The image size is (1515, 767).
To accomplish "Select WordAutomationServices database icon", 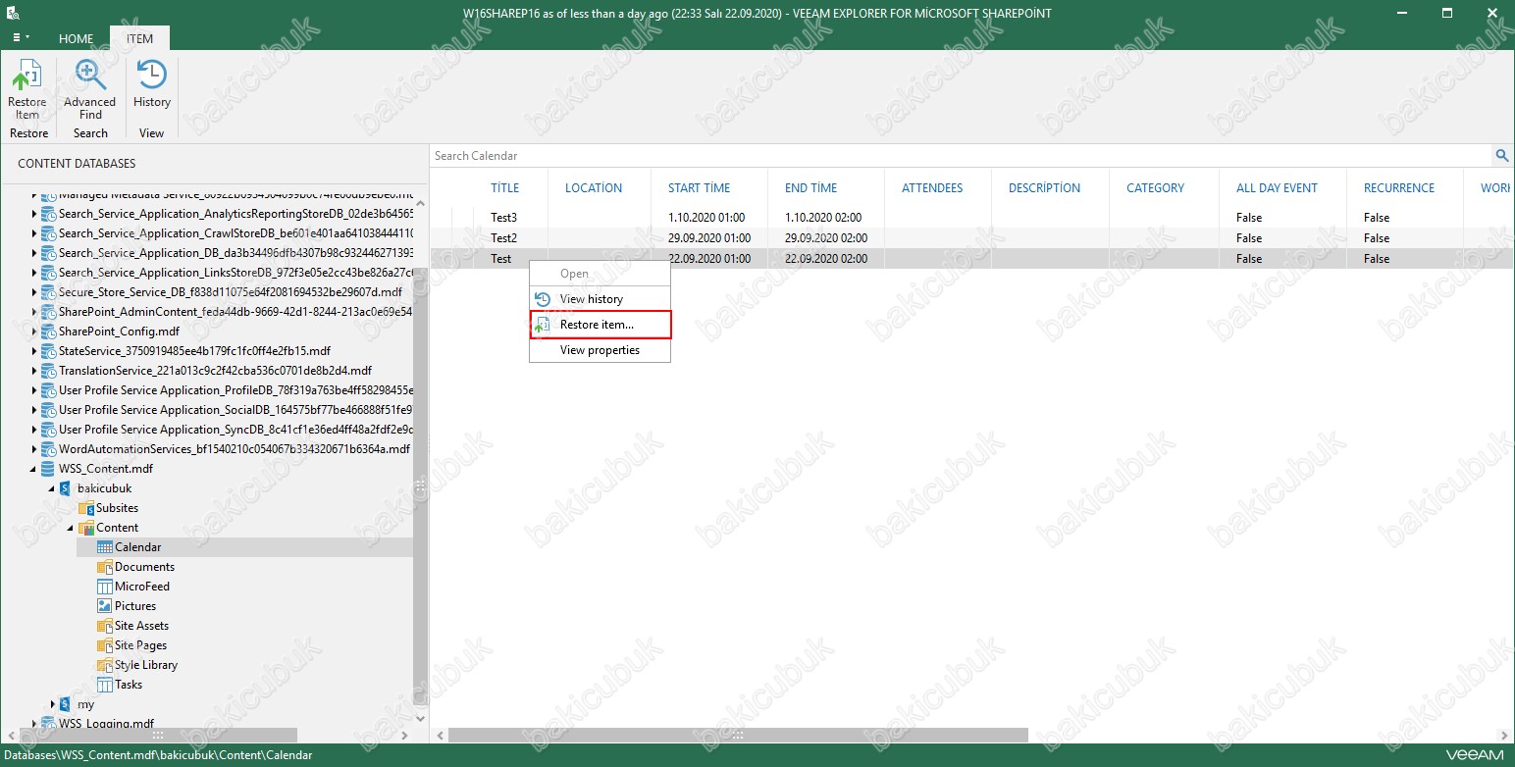I will coord(48,449).
